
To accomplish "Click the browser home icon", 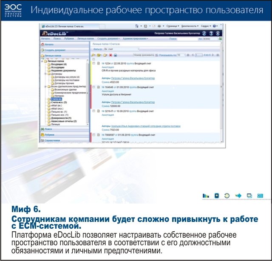I will (137, 26).
